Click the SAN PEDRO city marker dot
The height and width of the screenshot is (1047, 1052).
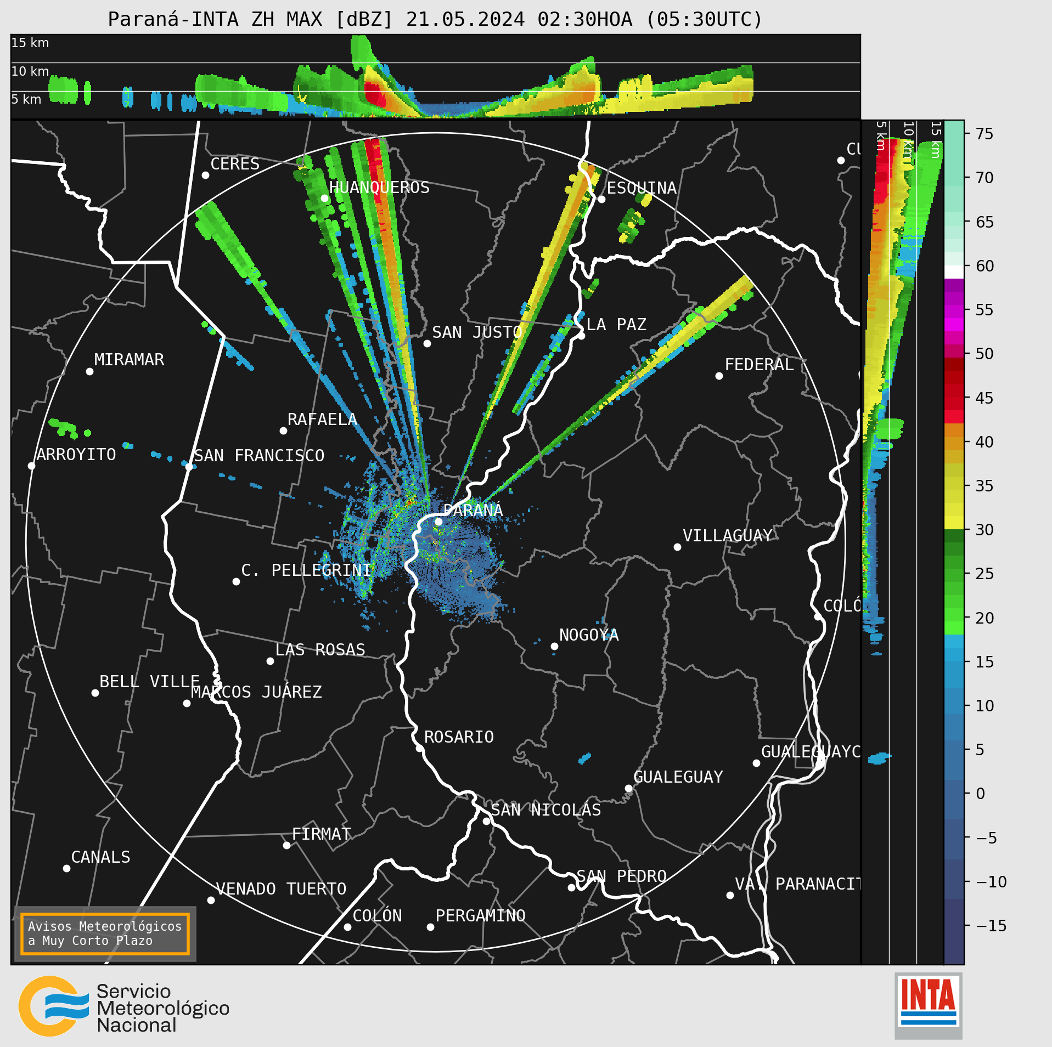(571, 887)
